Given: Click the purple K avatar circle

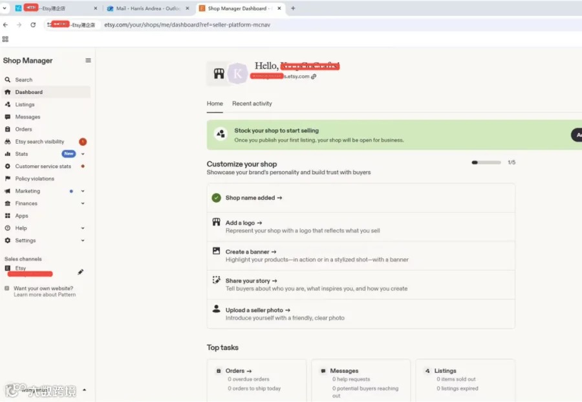Looking at the screenshot, I should click(237, 74).
